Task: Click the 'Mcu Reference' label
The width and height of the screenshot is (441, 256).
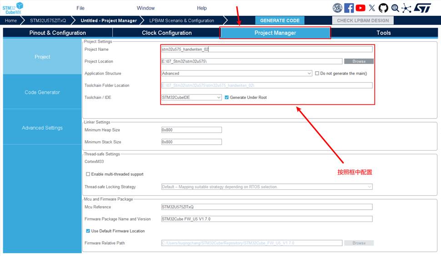Action: coord(98,207)
